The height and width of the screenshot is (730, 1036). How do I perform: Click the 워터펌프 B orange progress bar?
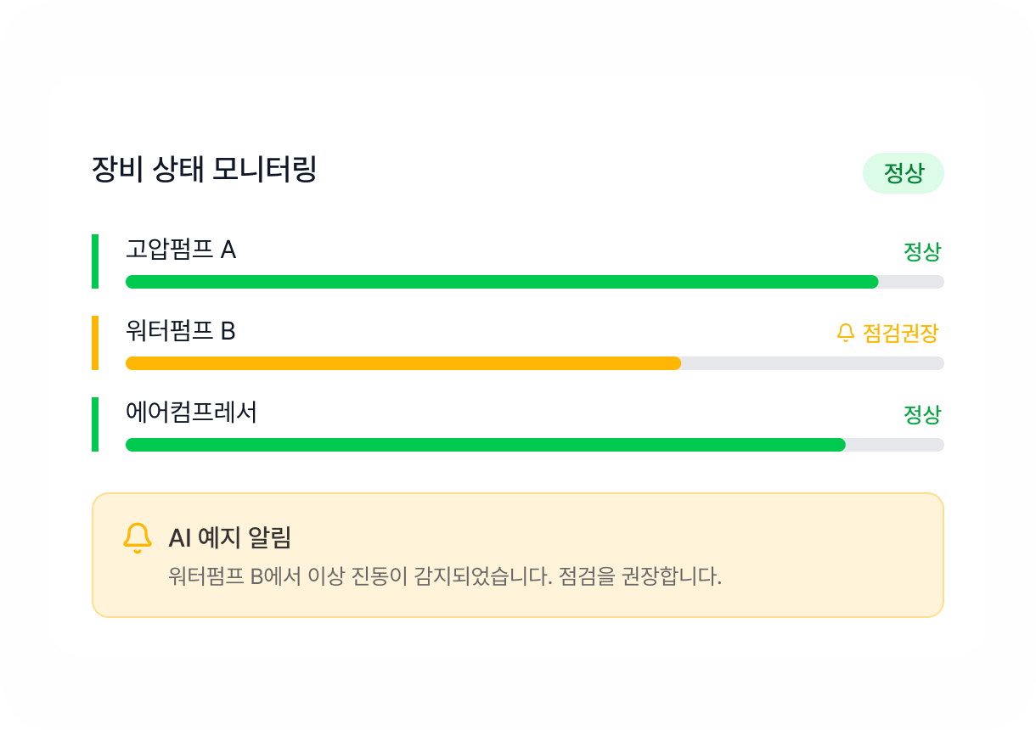pyautogui.click(x=403, y=363)
